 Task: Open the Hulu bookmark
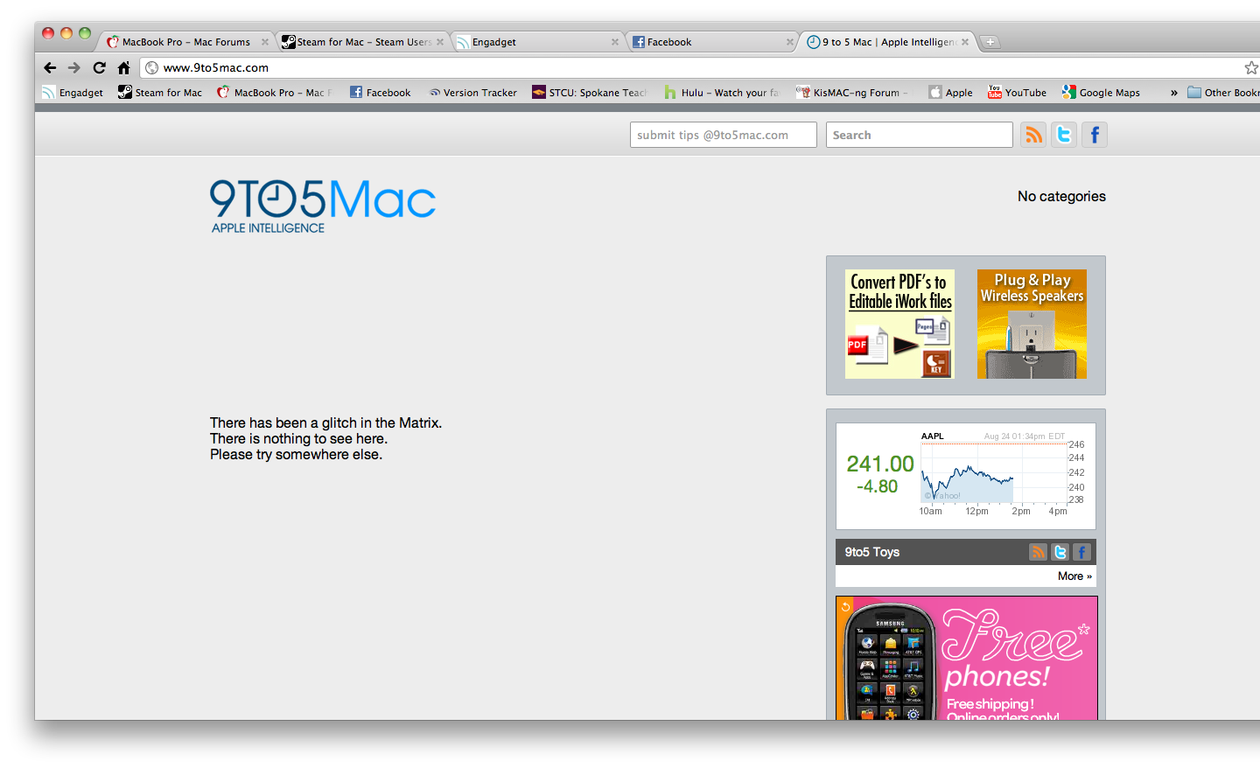[x=722, y=93]
